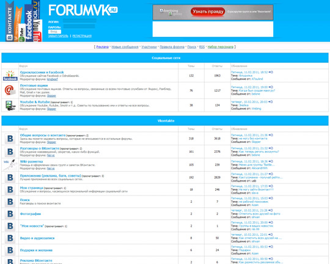Viewport: 330px width, 264px height.
Task: Go to last post arrow in Общие вопросы row
Action: pos(271,135)
